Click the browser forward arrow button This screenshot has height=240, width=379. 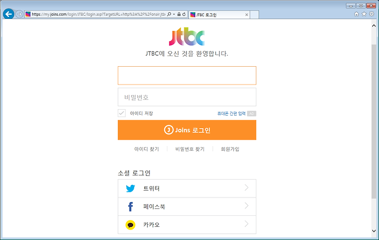click(x=19, y=14)
